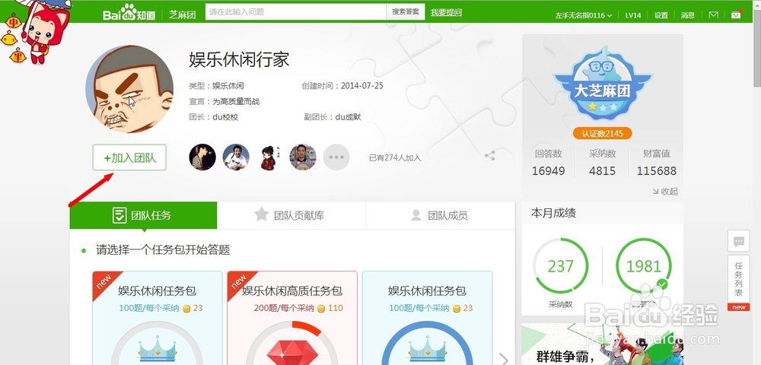
Task: Open the 我要提问 link
Action: click(x=446, y=13)
